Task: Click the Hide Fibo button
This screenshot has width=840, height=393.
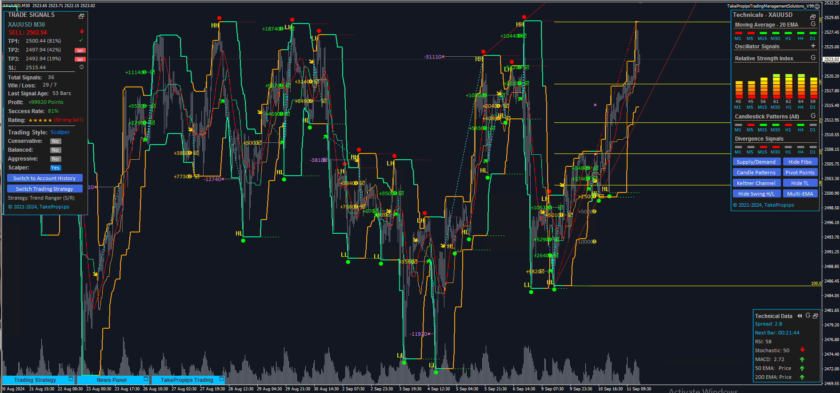Action: 800,162
